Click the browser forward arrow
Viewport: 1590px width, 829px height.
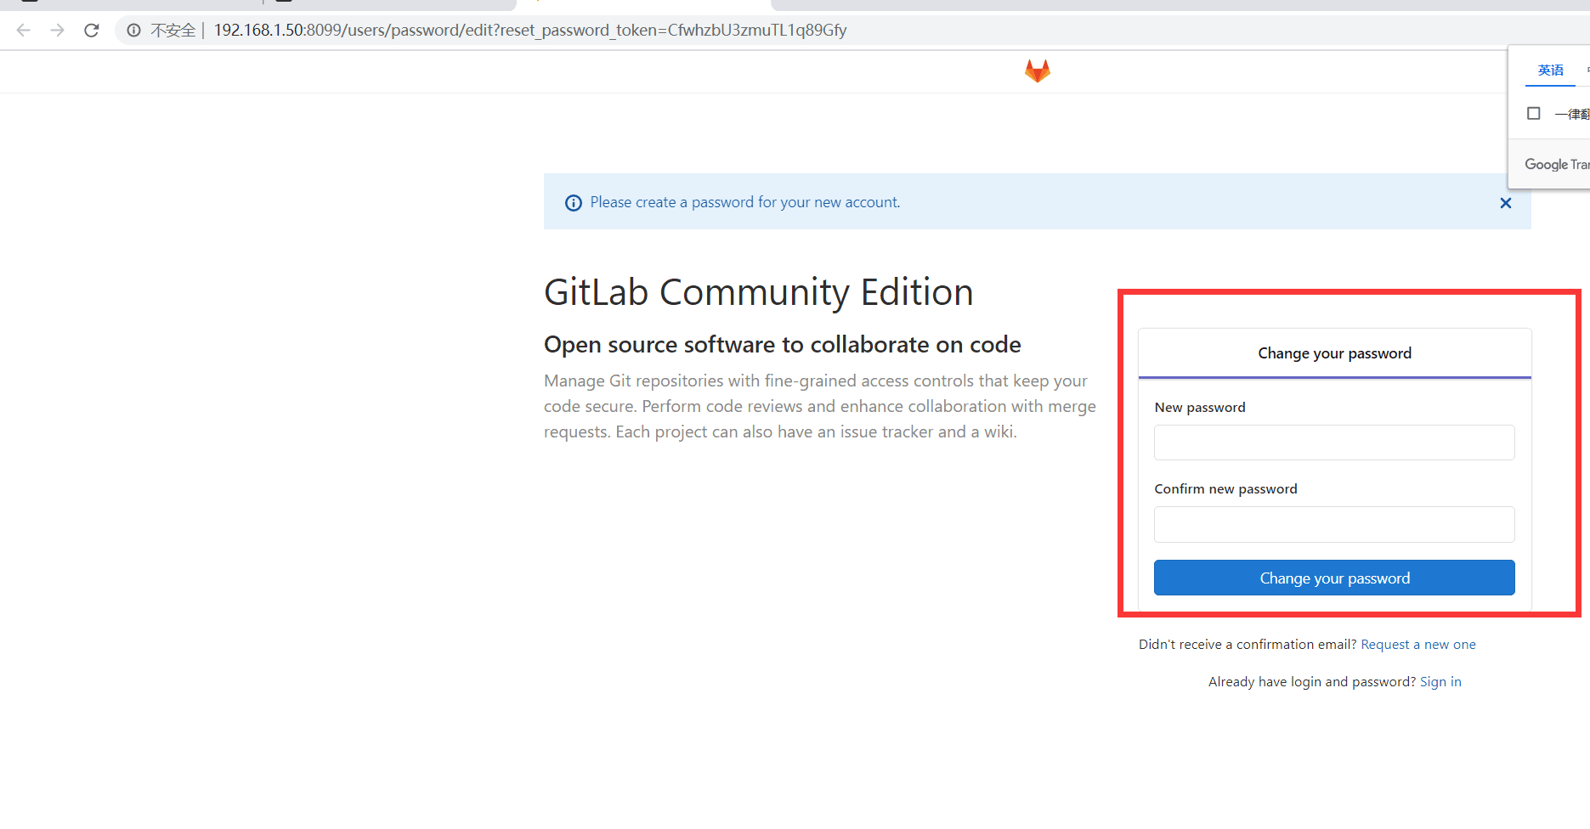(57, 30)
